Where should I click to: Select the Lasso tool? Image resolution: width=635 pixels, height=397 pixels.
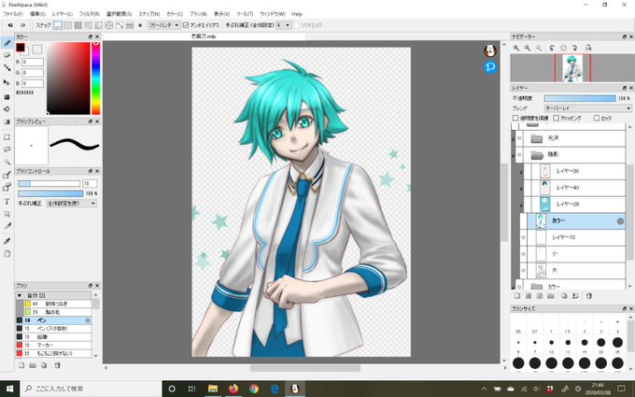coord(7,149)
